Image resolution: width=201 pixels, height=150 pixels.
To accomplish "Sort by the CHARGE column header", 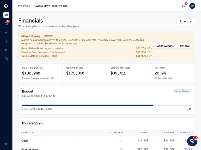I will 169,132.
